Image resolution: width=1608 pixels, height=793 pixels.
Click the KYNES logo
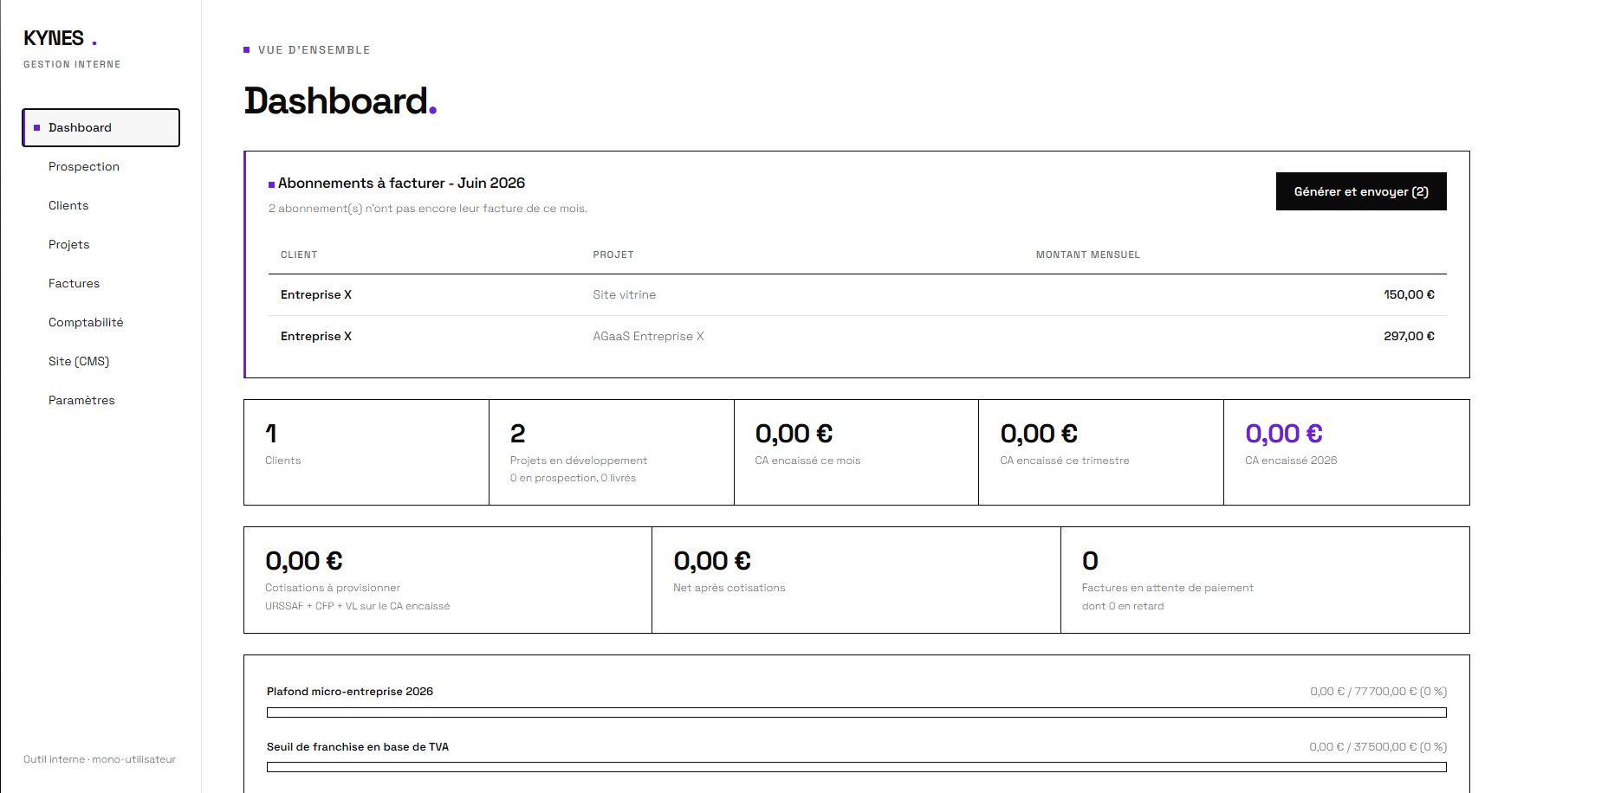pyautogui.click(x=61, y=39)
